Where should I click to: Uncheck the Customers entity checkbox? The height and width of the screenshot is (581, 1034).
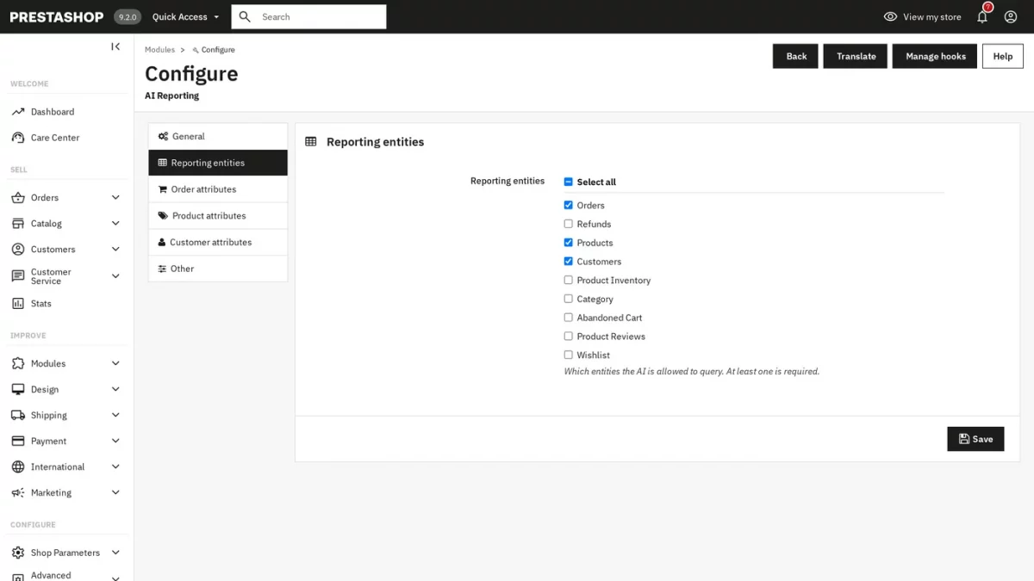coord(568,262)
